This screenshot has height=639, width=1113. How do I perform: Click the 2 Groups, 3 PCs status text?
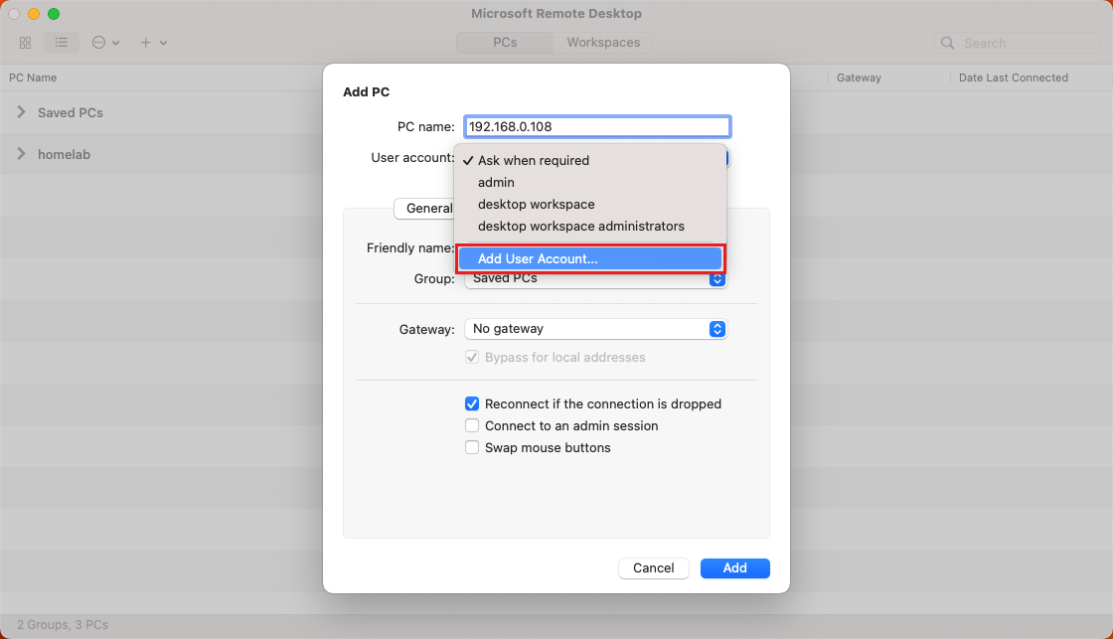[x=63, y=625]
